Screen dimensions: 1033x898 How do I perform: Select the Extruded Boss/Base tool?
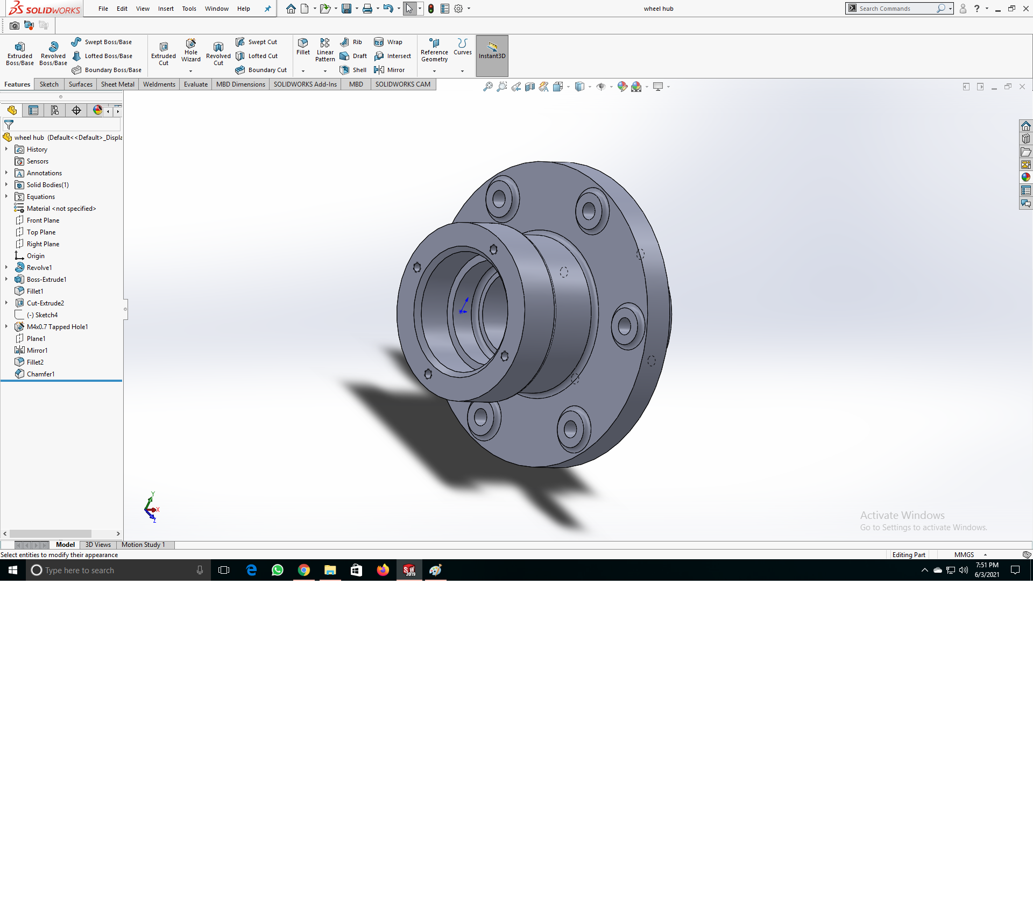[20, 53]
